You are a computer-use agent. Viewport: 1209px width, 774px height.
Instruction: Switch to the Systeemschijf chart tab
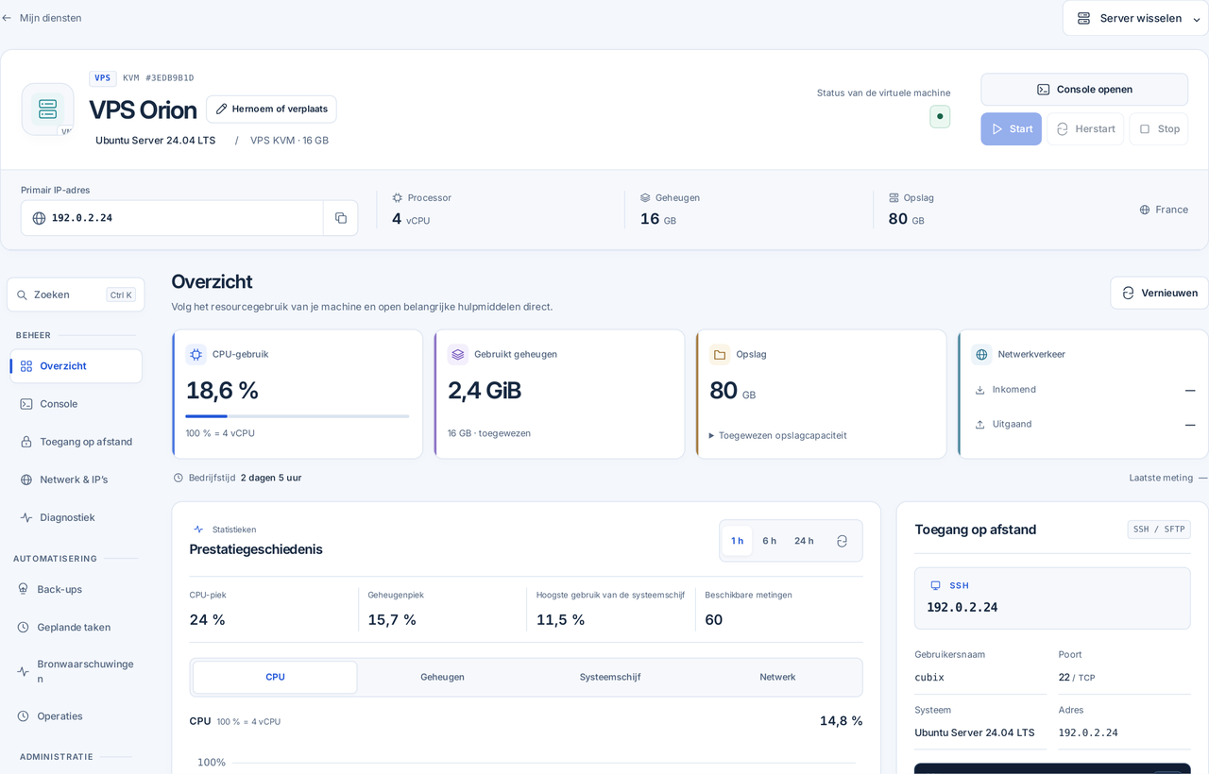(610, 677)
